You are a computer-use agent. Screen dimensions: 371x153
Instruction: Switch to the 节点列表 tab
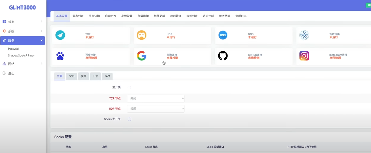[x=78, y=16]
